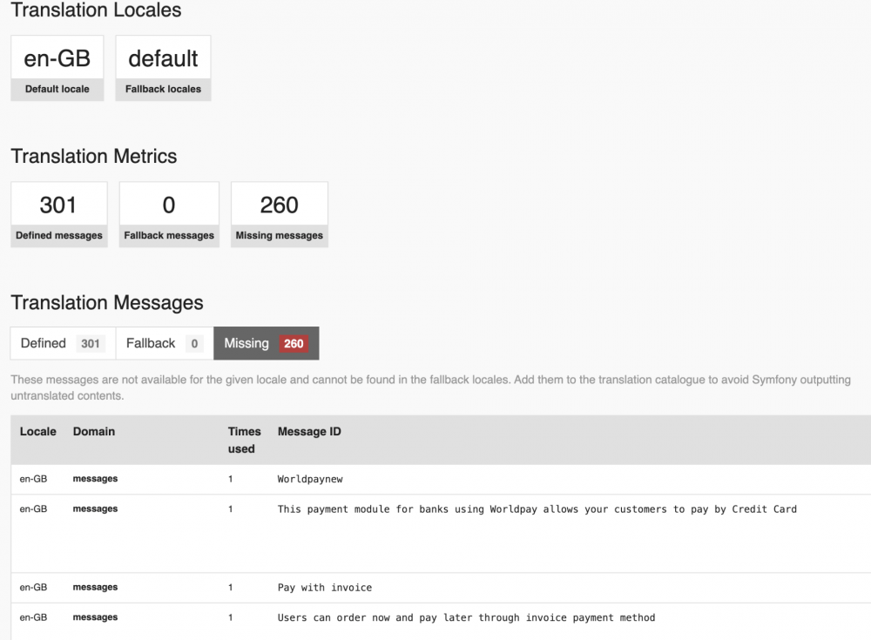The height and width of the screenshot is (640, 871).
Task: Click the 0 Fallback messages metric
Action: 169,213
